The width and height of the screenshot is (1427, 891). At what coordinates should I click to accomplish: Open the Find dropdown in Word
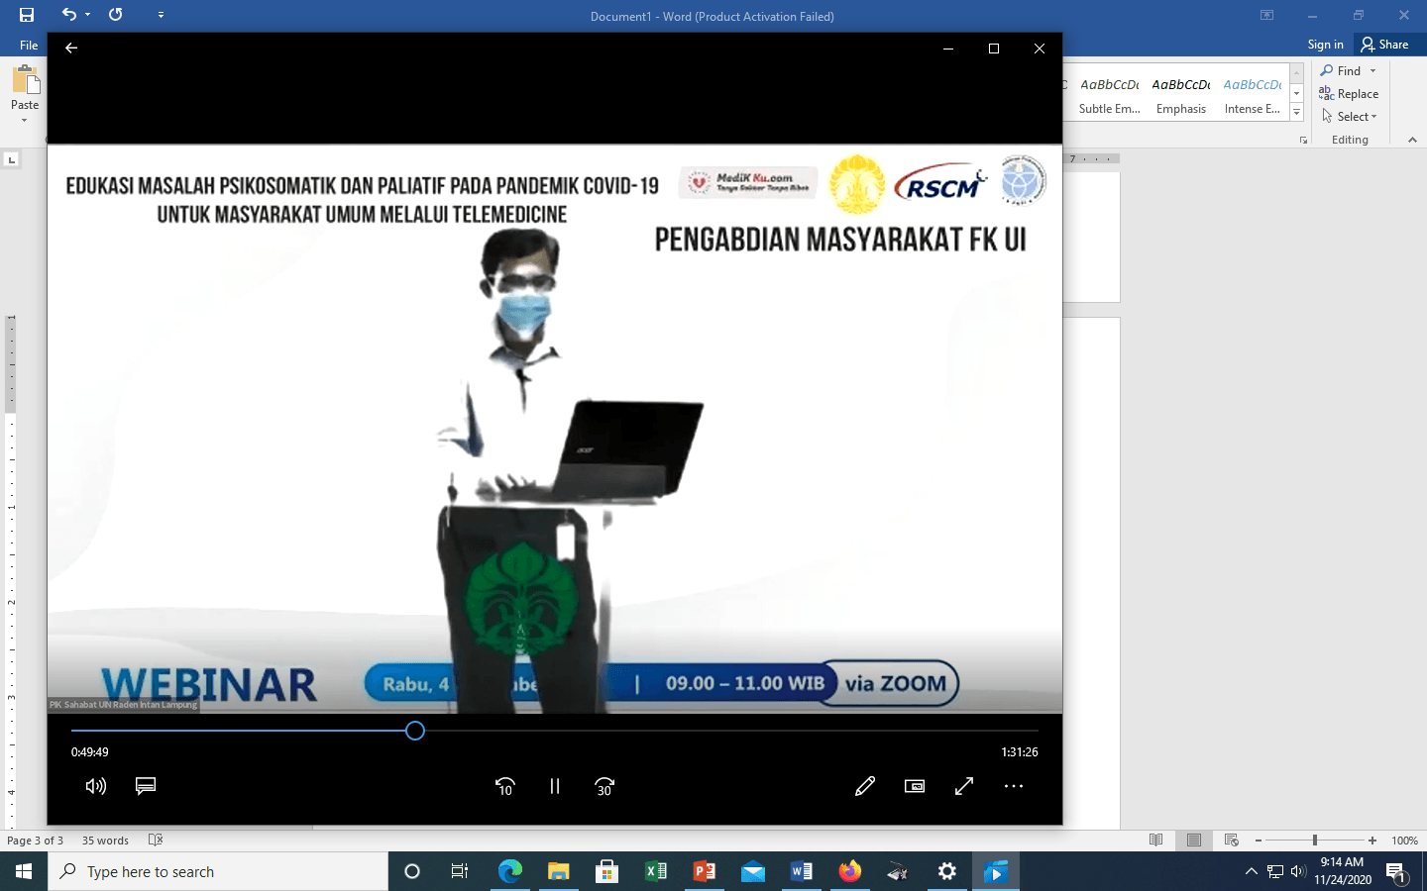[x=1348, y=70]
